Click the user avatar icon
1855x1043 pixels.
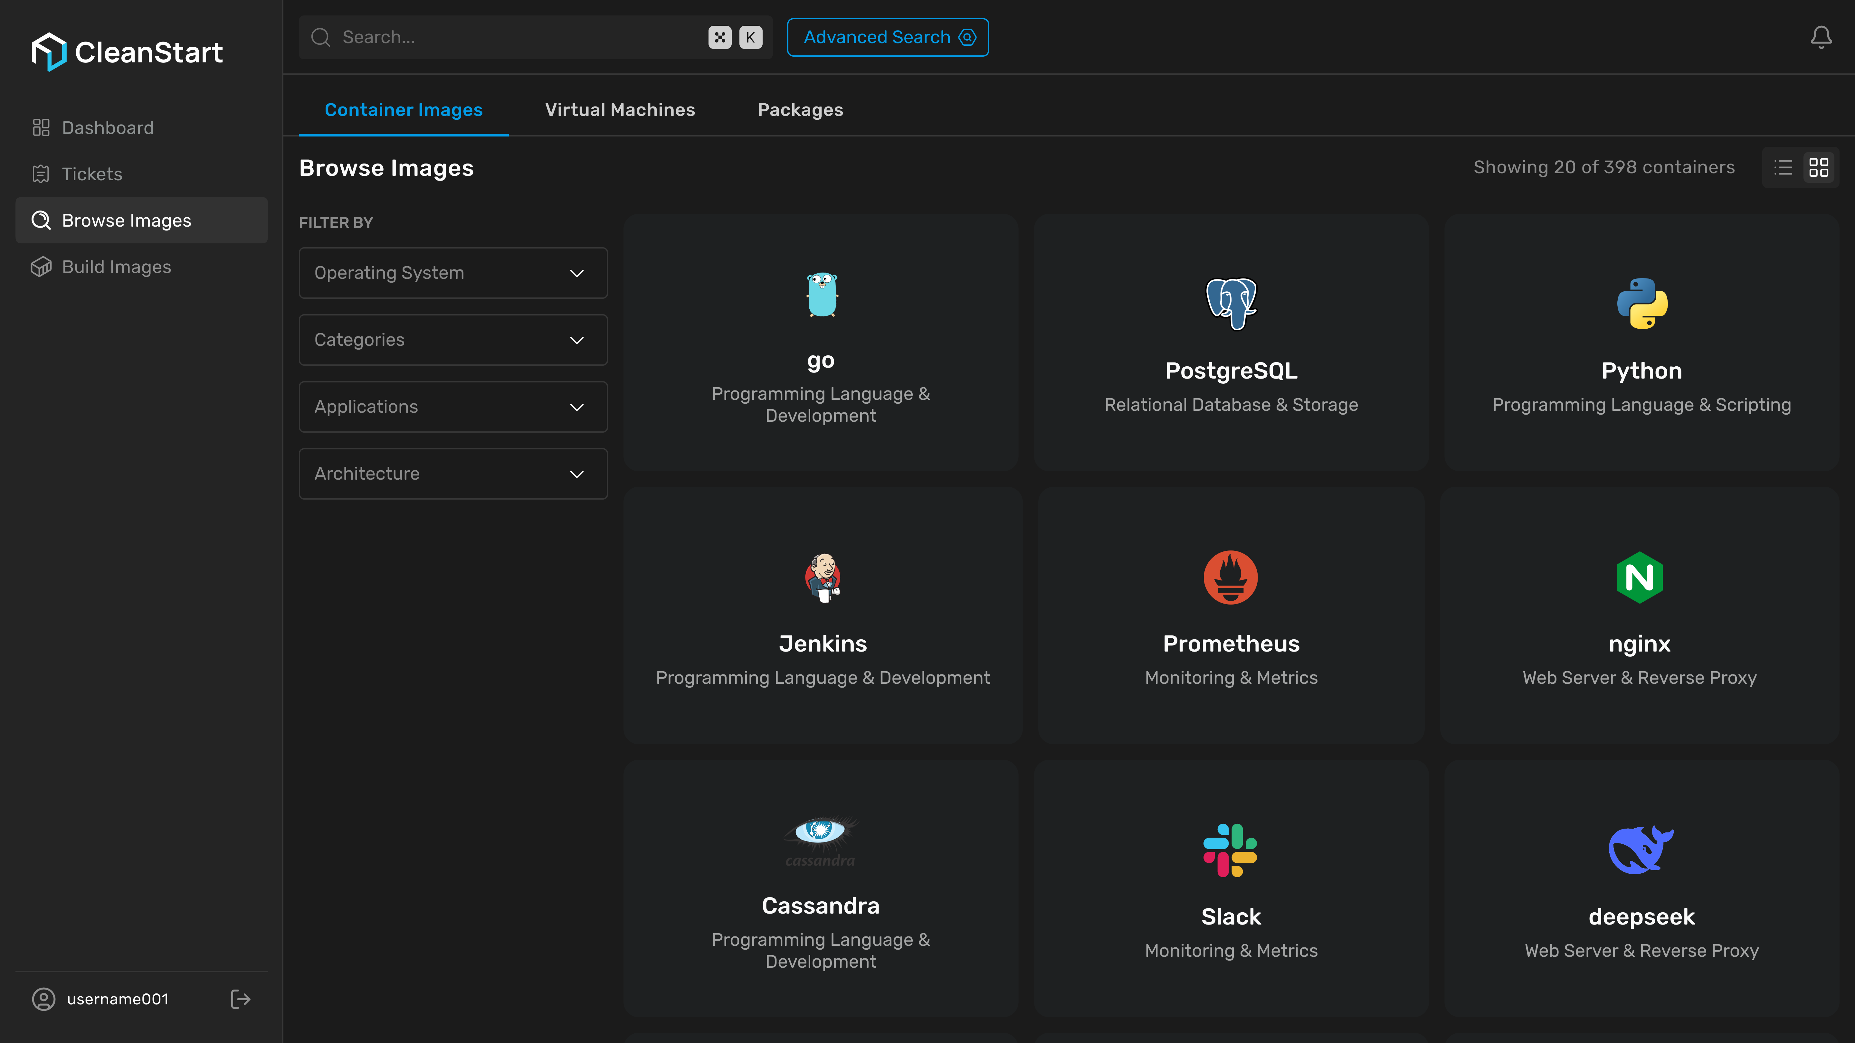(43, 999)
